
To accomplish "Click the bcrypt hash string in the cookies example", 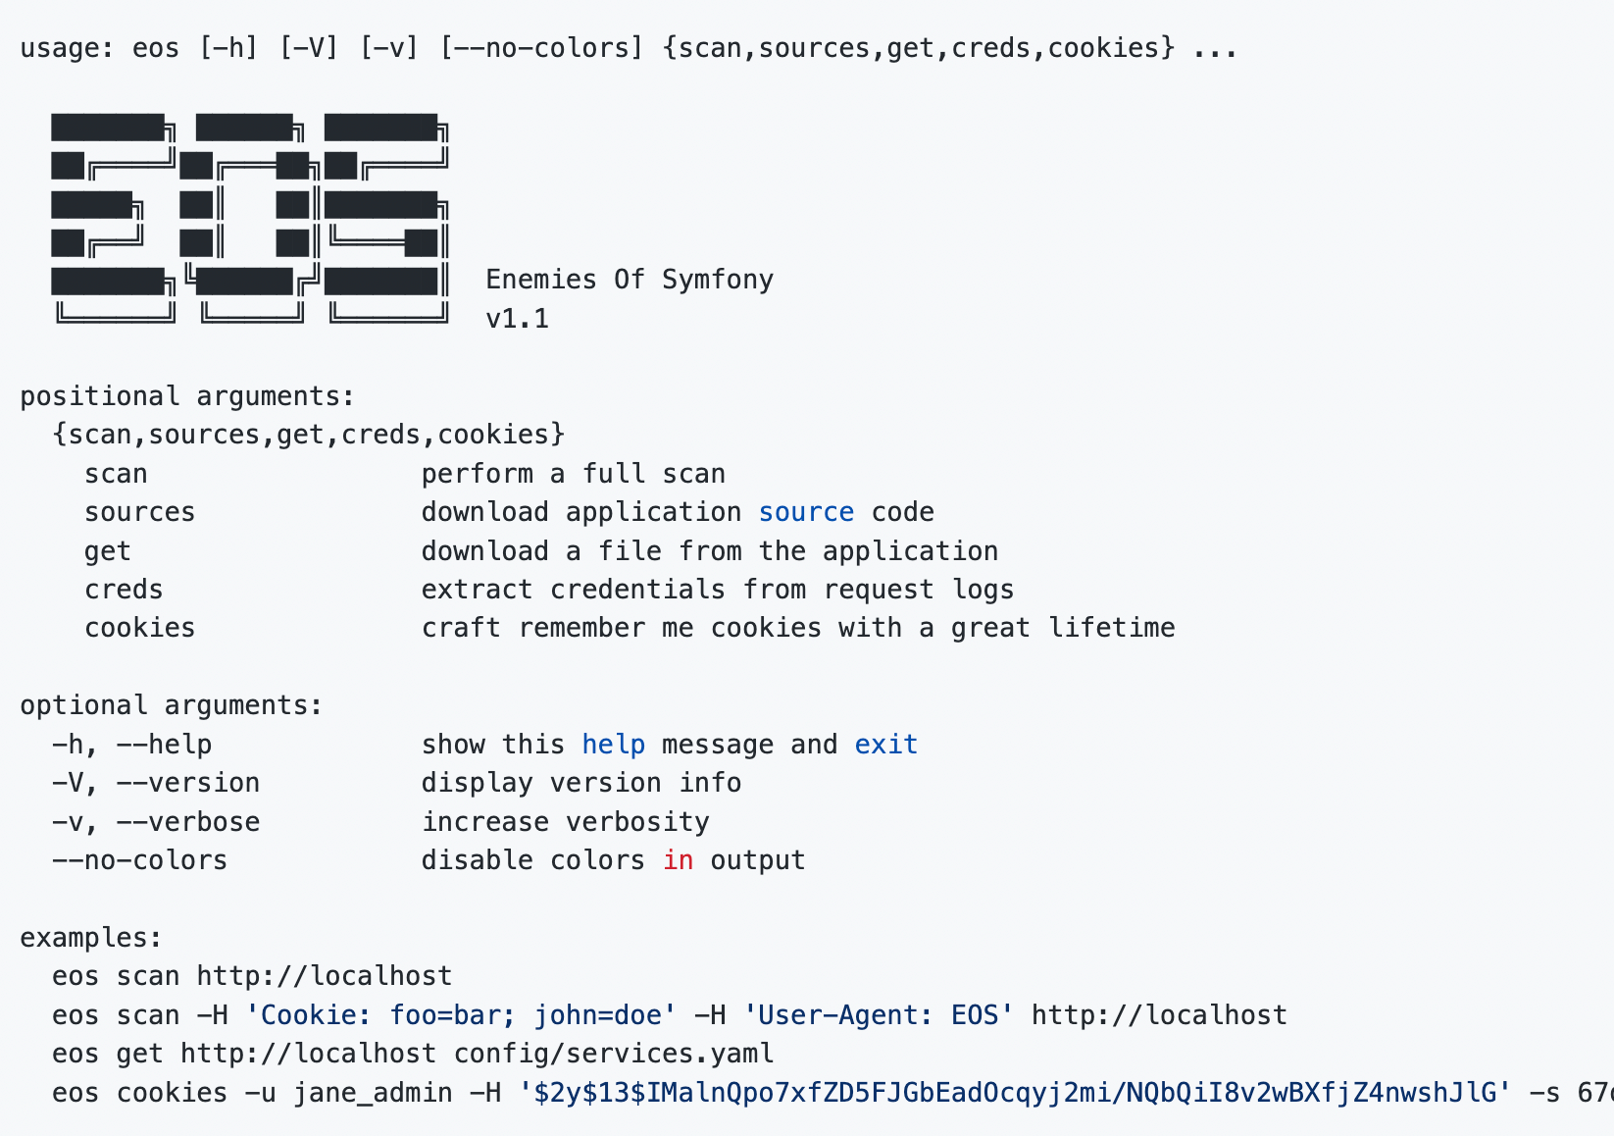I will 1015,1093.
